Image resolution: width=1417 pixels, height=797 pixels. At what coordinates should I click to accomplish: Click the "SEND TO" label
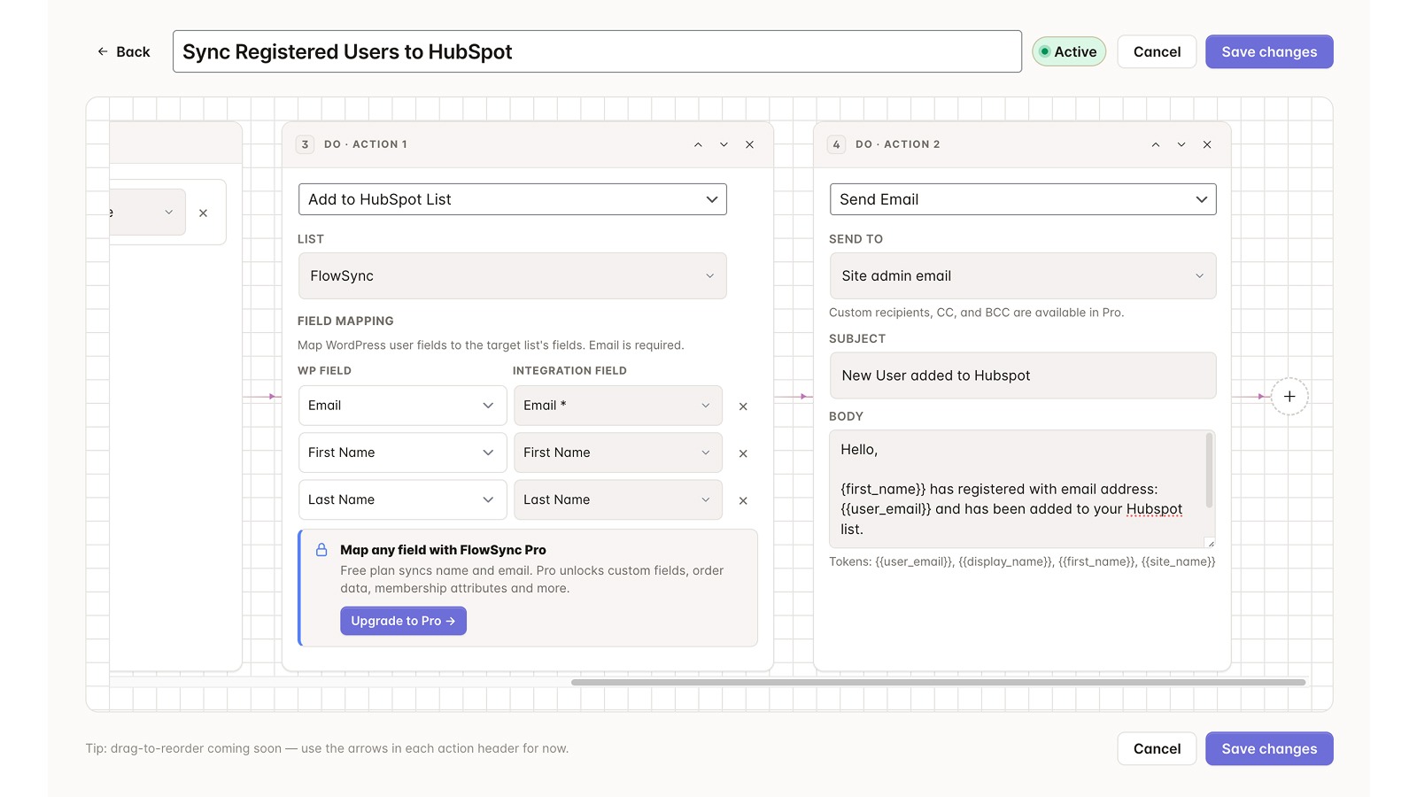click(856, 239)
